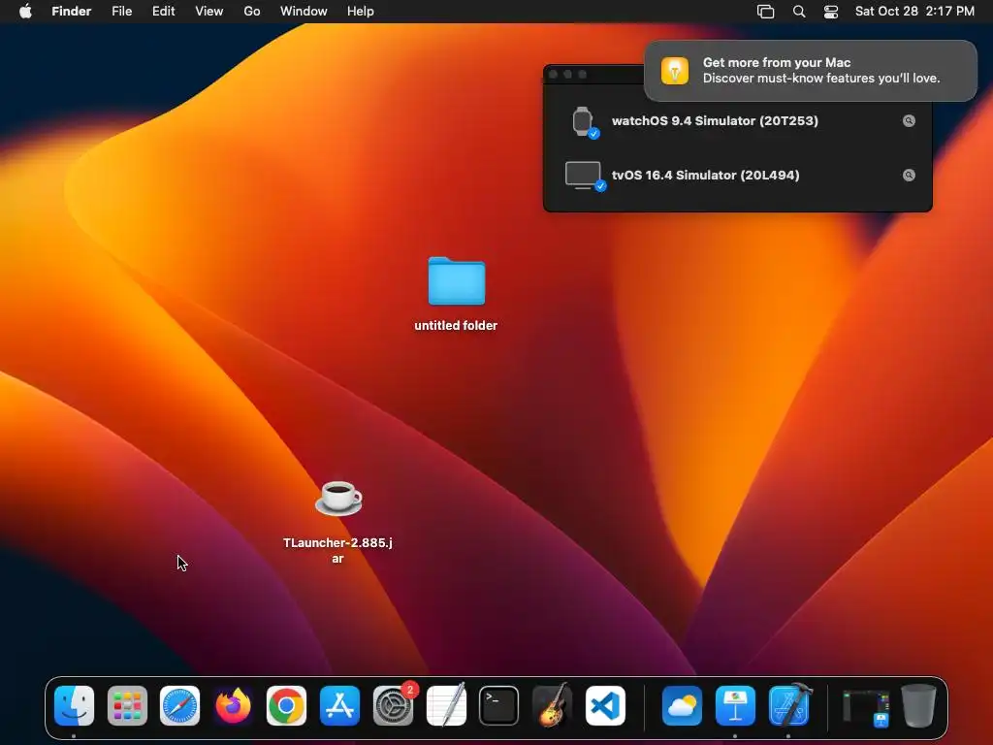Image resolution: width=993 pixels, height=745 pixels.
Task: Open the Window menu
Action: pos(304,12)
